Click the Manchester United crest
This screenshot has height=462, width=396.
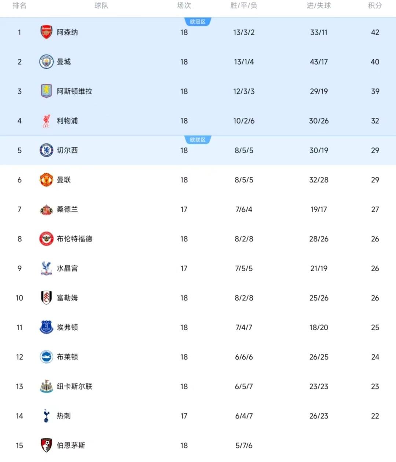pos(46,180)
